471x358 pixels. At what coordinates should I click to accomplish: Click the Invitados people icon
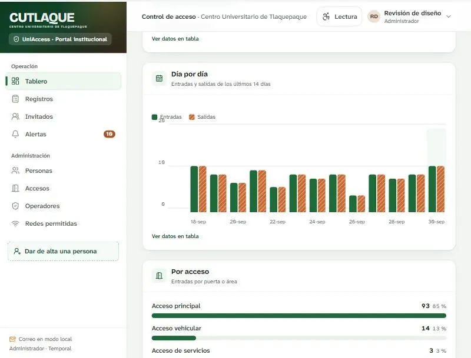[15, 116]
